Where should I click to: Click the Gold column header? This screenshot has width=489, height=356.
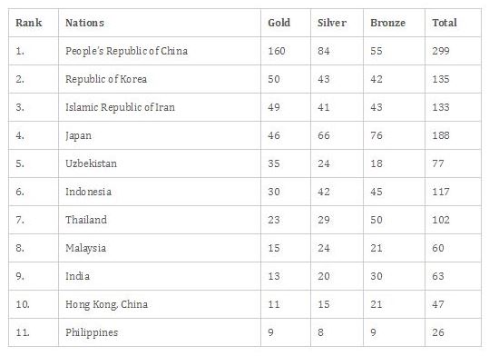(x=279, y=23)
